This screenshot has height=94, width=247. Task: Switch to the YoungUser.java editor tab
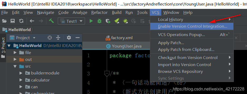[x=124, y=46]
